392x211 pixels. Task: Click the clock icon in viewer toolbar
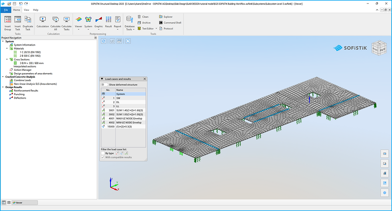coord(128,41)
